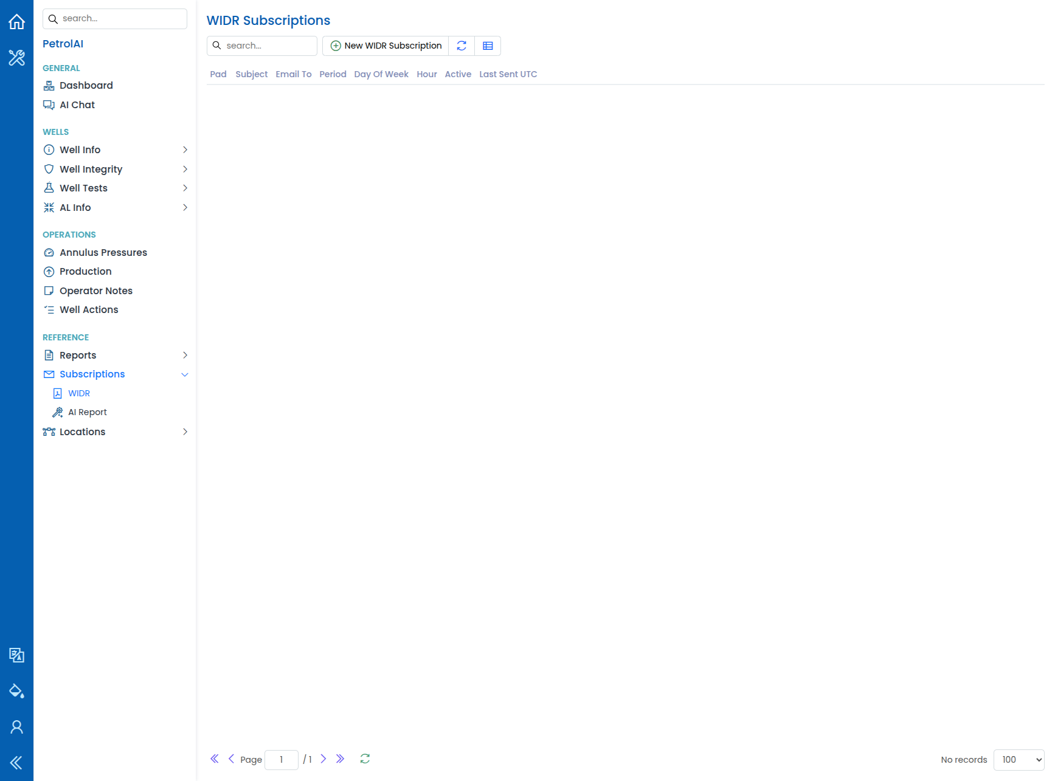The image size is (1055, 781).
Task: Click the Annulus Pressures gauge icon
Action: (49, 253)
